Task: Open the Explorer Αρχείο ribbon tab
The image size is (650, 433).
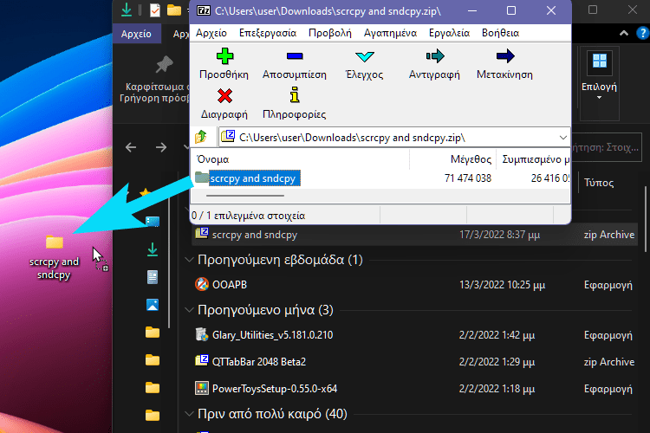Action: pos(136,34)
